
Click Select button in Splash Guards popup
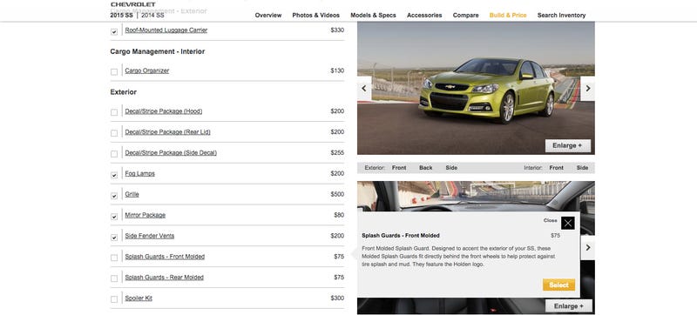pos(558,285)
